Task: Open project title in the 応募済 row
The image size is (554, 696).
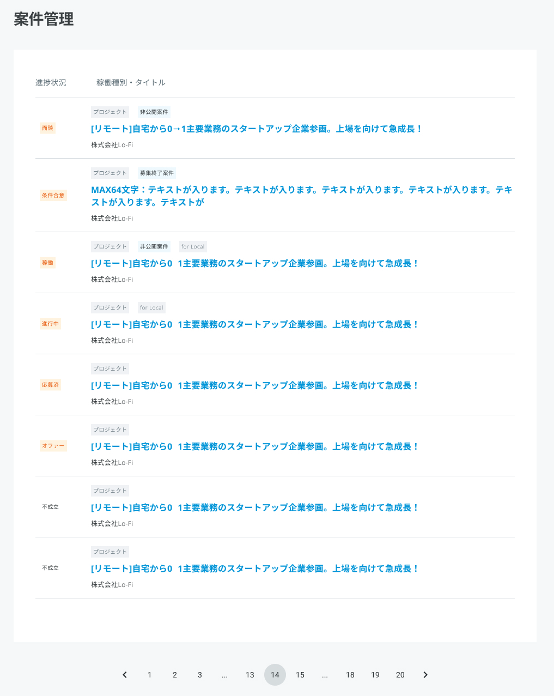Action: [255, 385]
